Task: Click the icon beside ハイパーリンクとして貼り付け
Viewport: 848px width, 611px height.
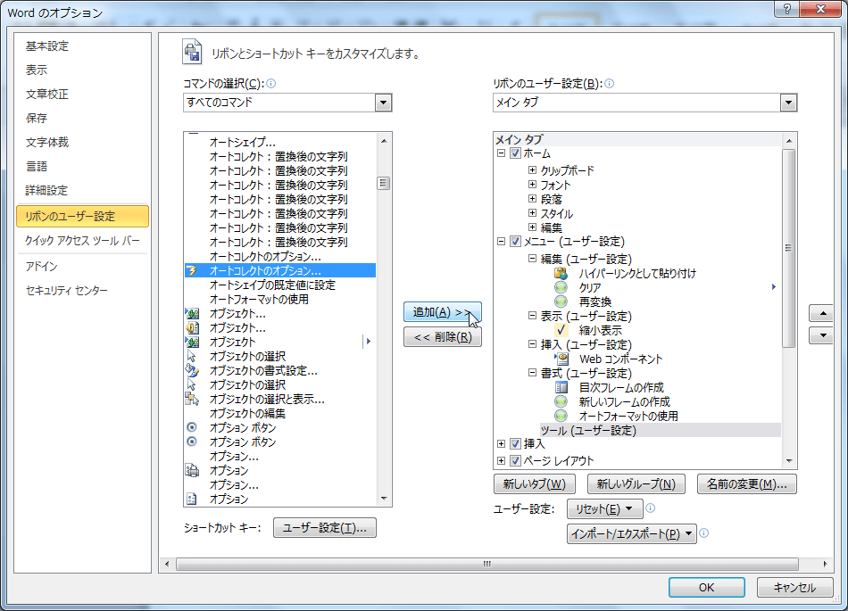Action: [561, 273]
